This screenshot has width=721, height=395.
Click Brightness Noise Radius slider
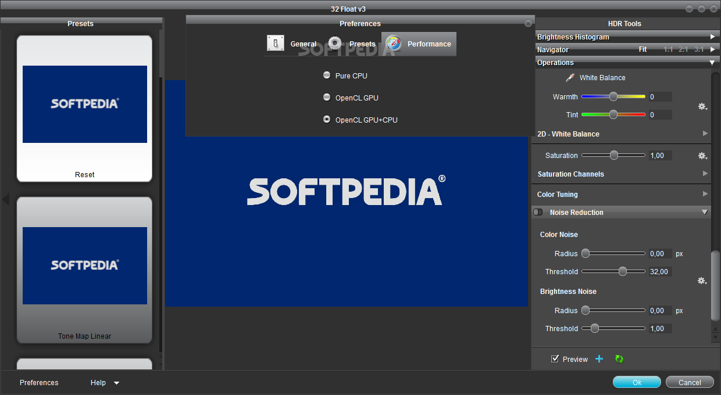pos(613,311)
